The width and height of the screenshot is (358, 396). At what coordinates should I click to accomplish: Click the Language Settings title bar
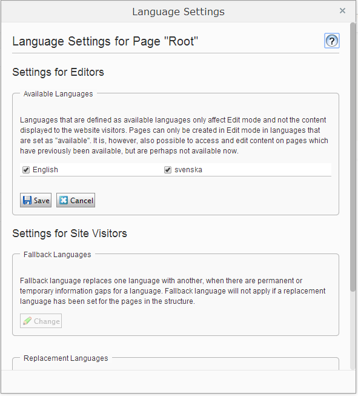point(178,12)
